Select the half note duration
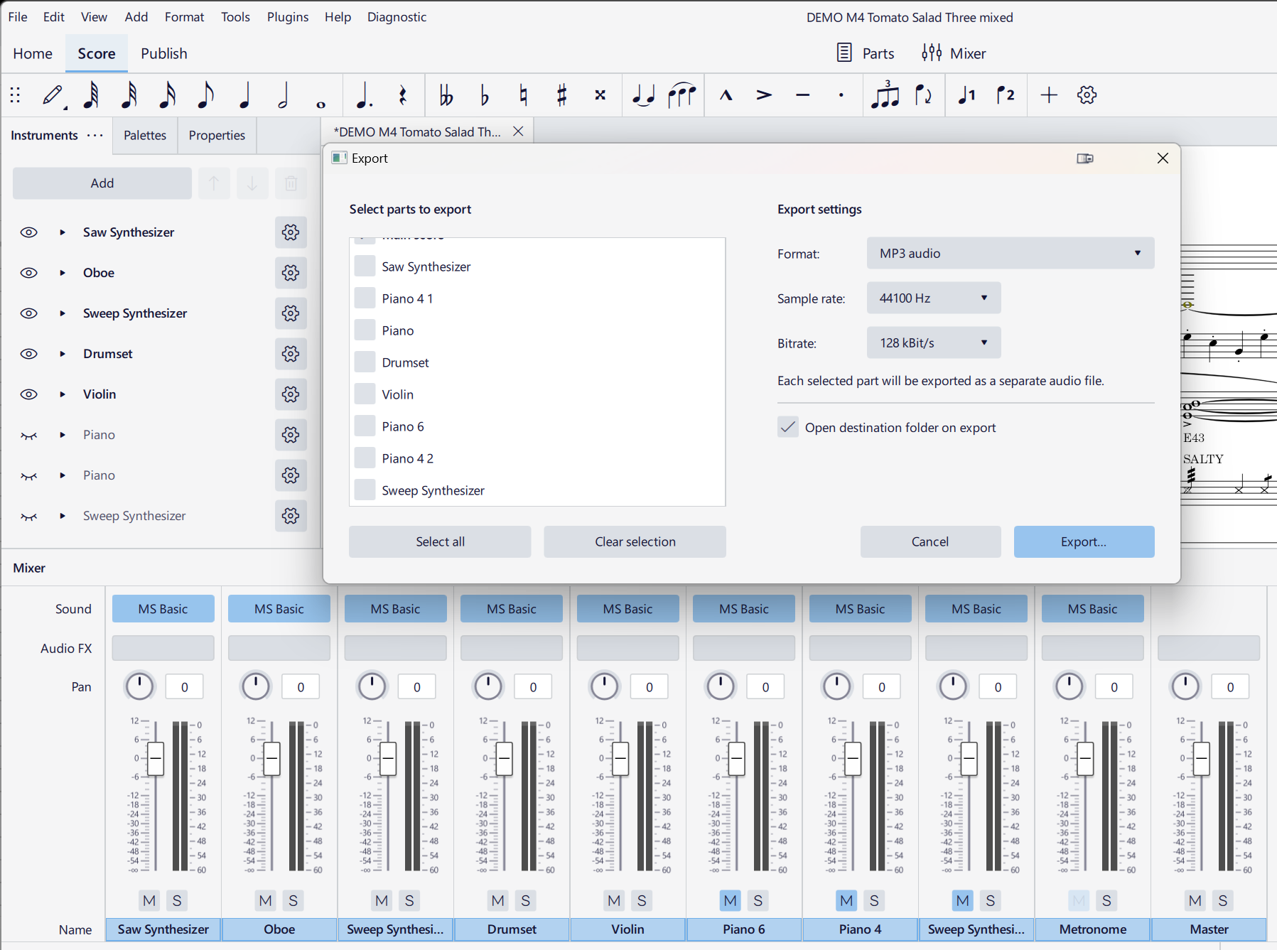 pos(283,95)
